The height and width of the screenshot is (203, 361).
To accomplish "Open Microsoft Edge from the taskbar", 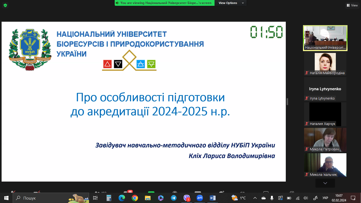I will click(122, 198).
